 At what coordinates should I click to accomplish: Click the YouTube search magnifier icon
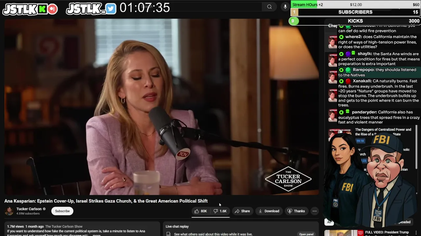pyautogui.click(x=269, y=7)
